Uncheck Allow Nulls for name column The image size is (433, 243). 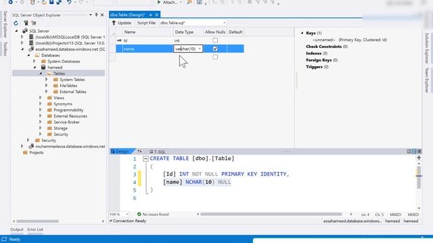[x=215, y=49]
